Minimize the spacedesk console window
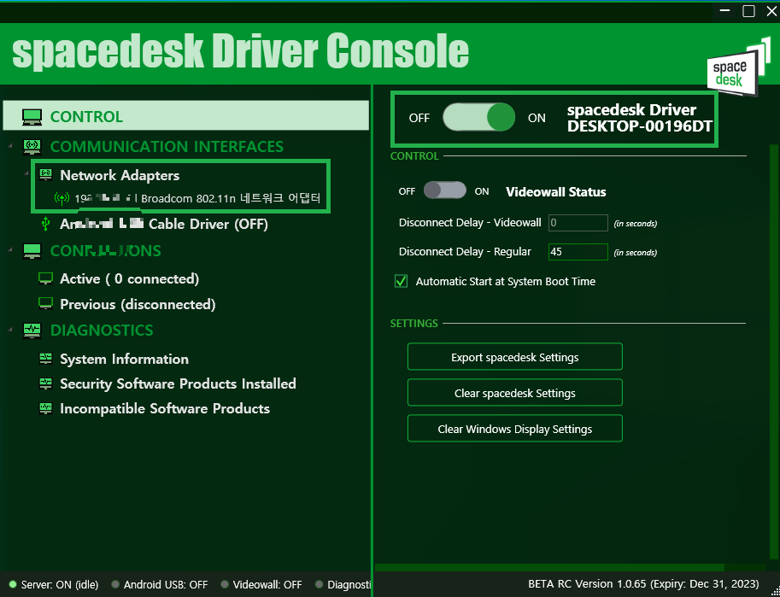 click(724, 11)
